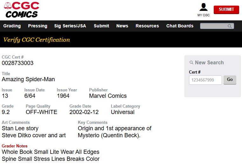Click Whole Book Small Lite Wear note
This screenshot has height=164, width=242.
[50, 152]
